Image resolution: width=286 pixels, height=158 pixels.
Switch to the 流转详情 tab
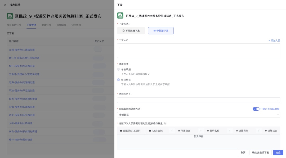click(46, 25)
